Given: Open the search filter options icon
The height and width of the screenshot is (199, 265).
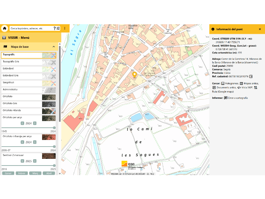Looking at the screenshot, I should [x=58, y=29].
